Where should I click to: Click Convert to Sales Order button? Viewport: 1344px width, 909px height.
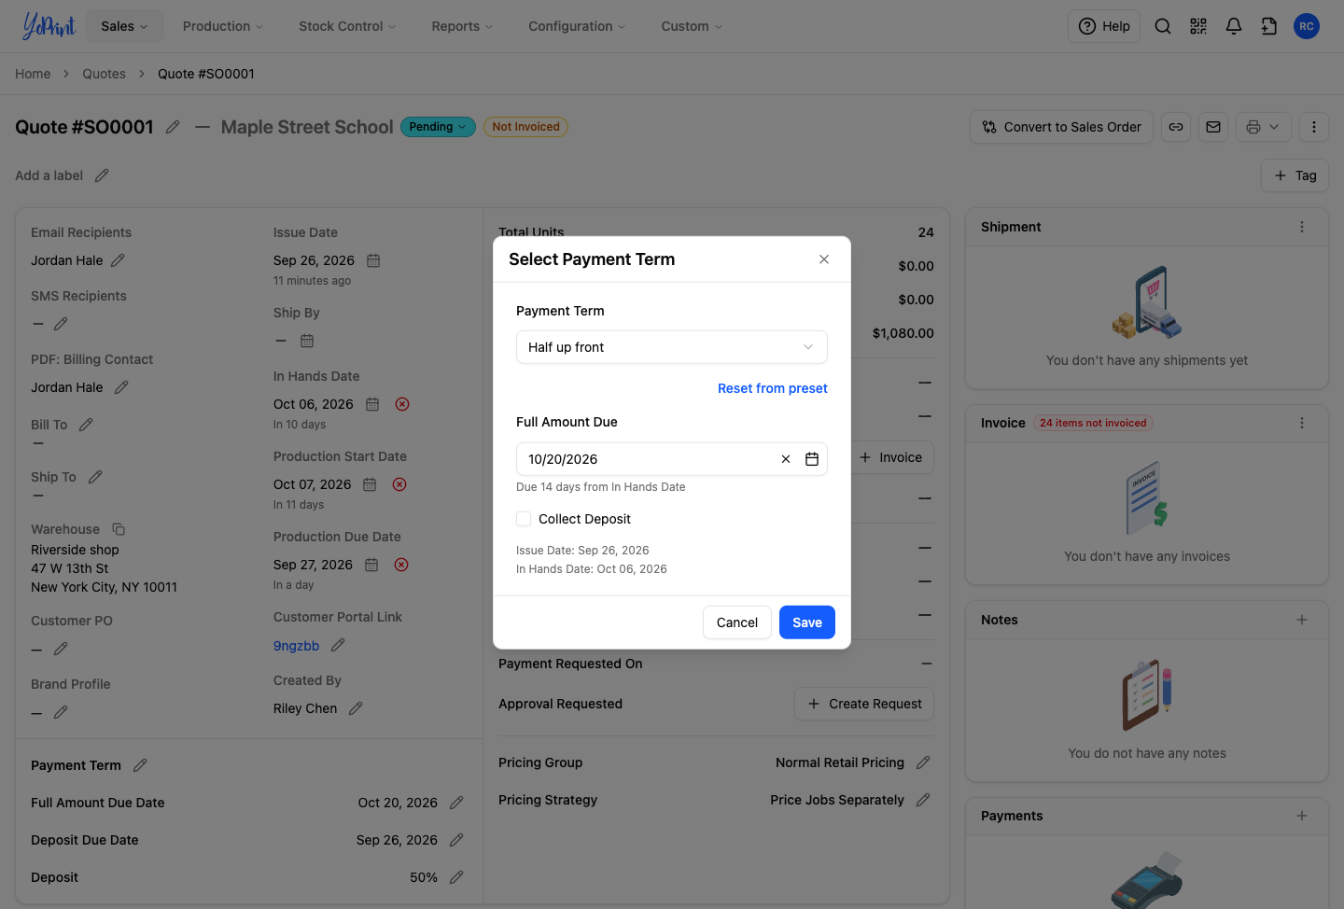1062,127
